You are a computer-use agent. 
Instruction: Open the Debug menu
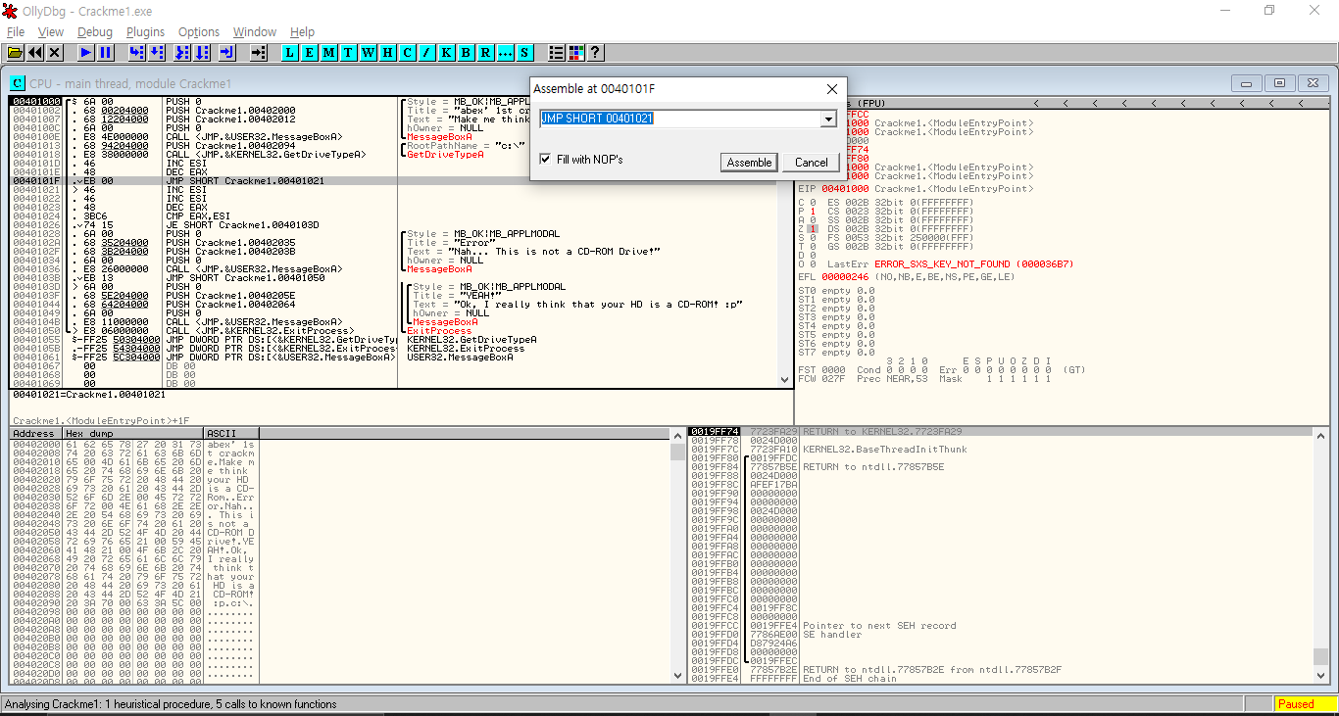(x=95, y=32)
